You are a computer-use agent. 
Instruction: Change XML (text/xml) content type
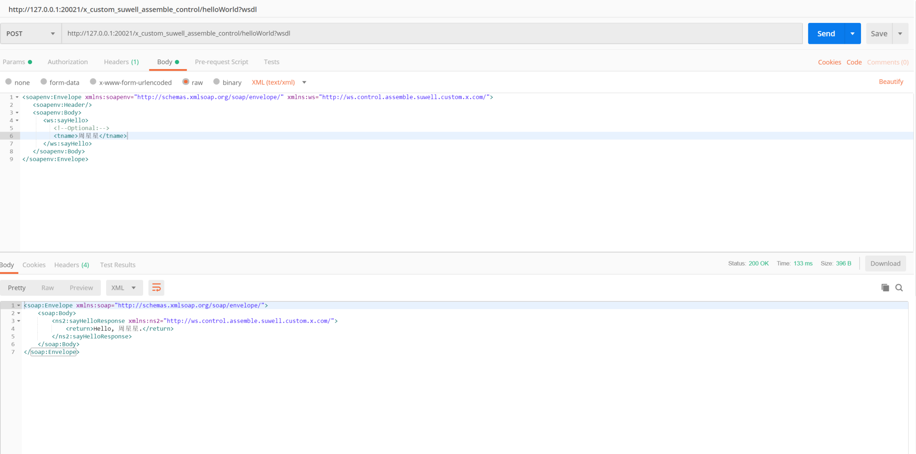coord(279,82)
